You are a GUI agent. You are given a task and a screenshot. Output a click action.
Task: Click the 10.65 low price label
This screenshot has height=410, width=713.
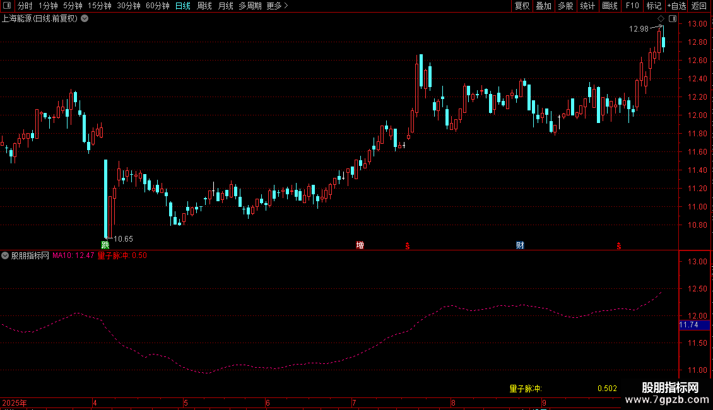123,239
